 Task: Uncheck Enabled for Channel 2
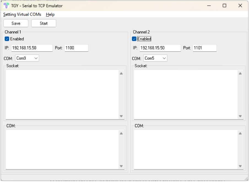pos(134,39)
